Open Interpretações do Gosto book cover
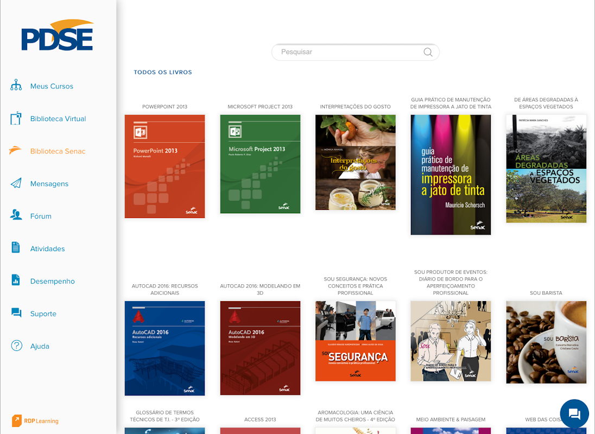Screen dimensions: 595x434 pos(356,162)
